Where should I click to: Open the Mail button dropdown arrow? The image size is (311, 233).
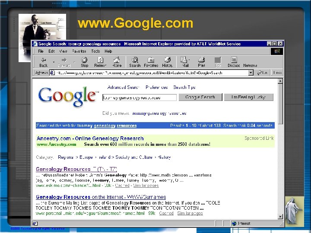coord(189,60)
